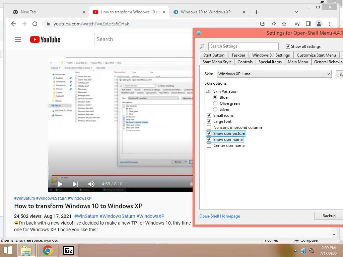Open the Start Menu Style tab

(217, 62)
